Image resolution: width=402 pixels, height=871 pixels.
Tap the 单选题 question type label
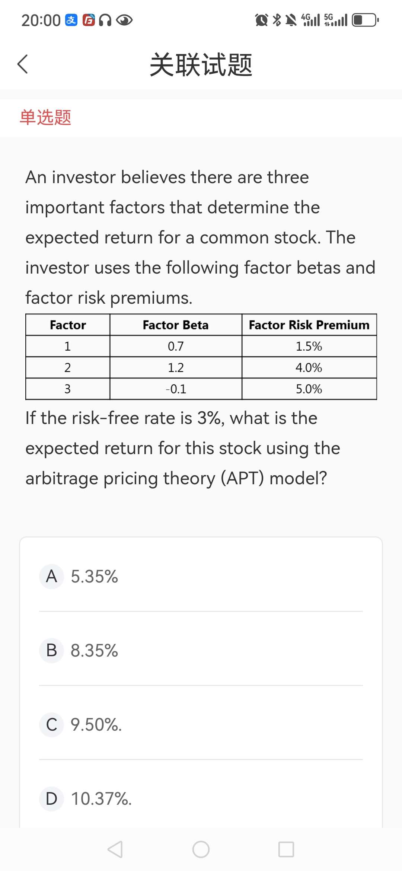tap(45, 118)
